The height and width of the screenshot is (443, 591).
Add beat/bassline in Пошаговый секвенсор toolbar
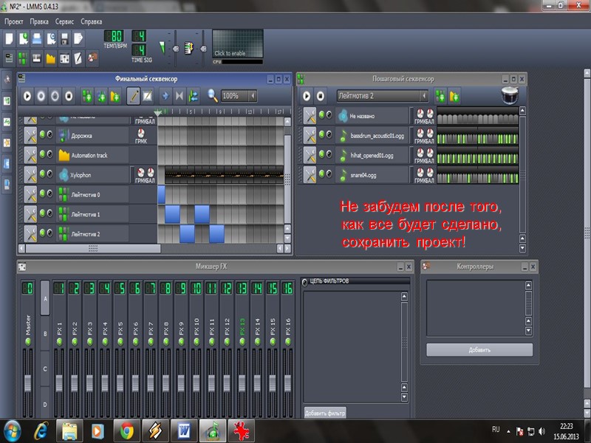point(440,97)
